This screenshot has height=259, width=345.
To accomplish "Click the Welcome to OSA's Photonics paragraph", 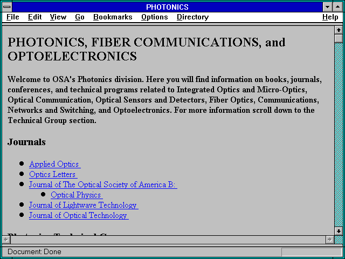I will pyautogui.click(x=164, y=100).
